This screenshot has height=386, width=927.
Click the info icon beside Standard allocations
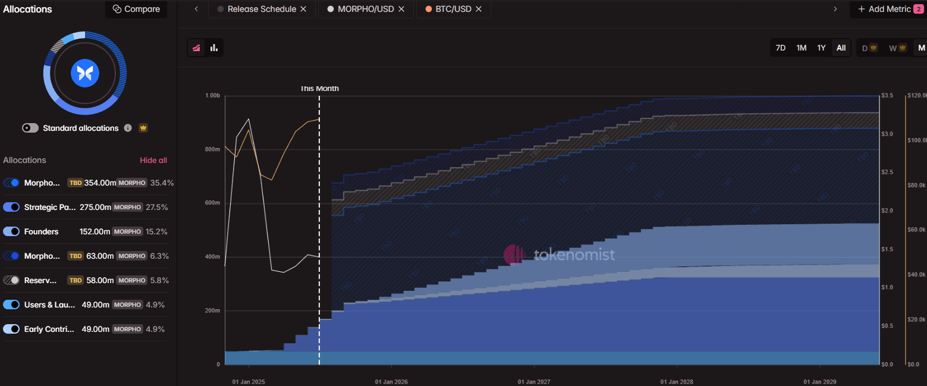[128, 128]
